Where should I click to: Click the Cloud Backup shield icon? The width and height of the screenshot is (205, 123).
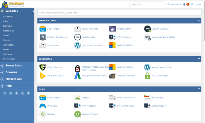(43, 67)
